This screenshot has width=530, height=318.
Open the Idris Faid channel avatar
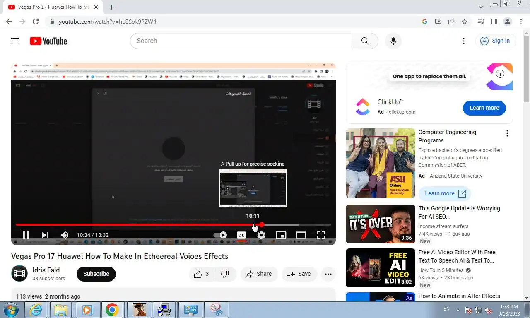coord(19,273)
